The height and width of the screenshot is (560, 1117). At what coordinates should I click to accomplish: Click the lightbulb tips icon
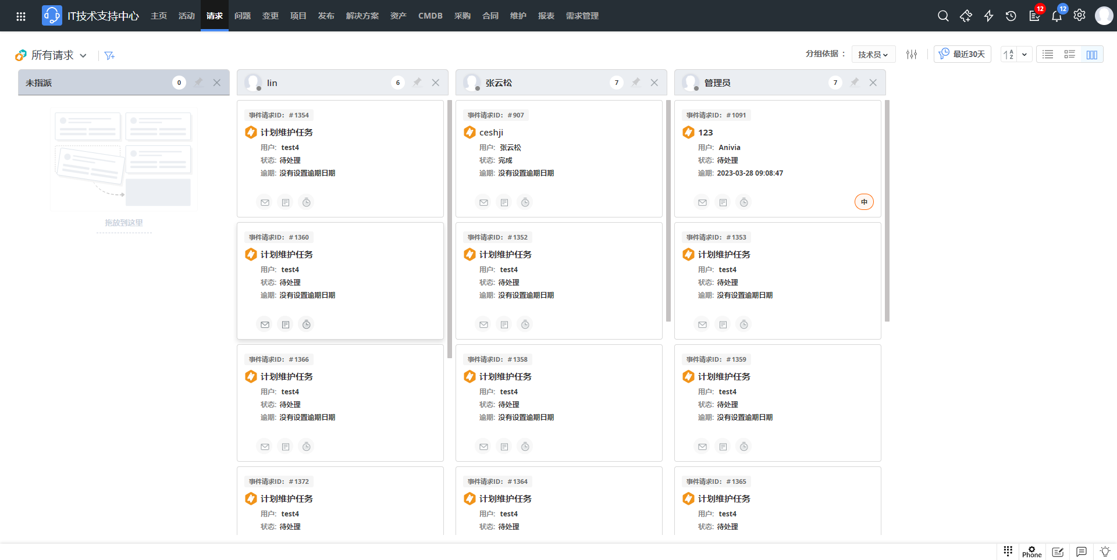point(1105,552)
